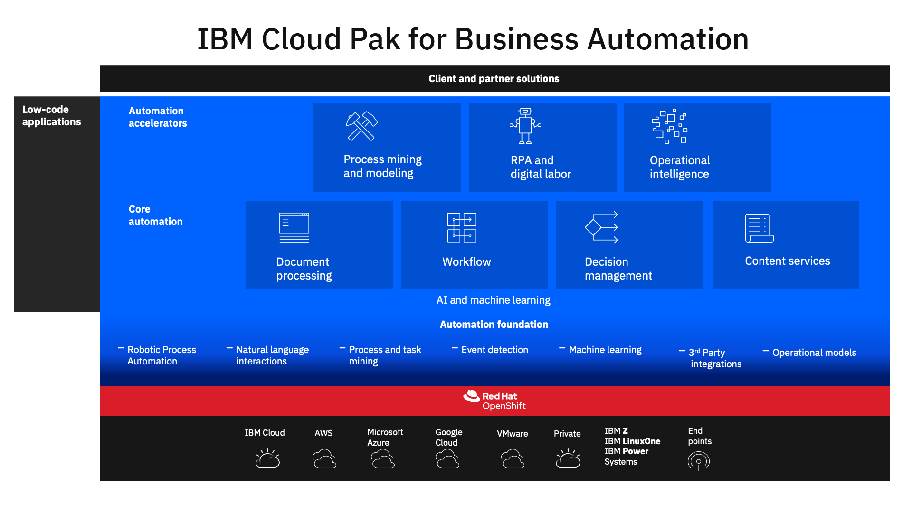Click the AWS cloud icon
Screen dimensions: 912x513
pos(324,459)
